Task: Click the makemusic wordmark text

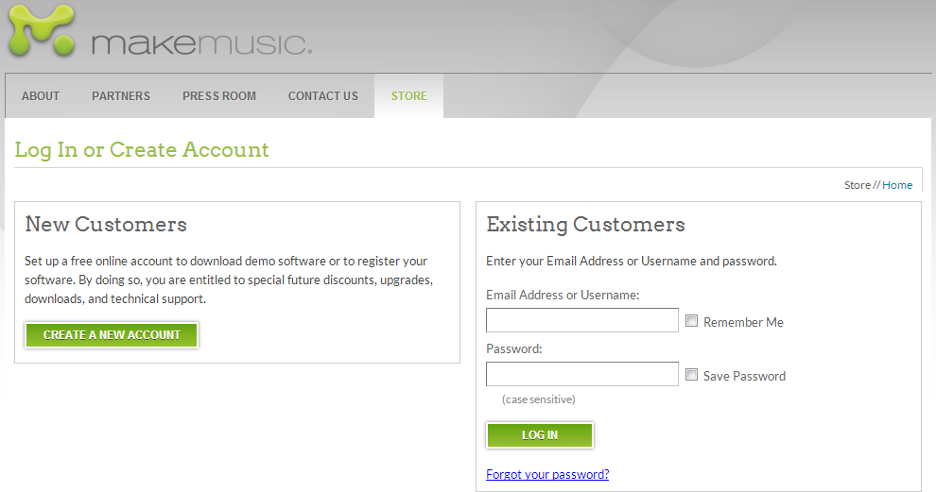Action: coord(200,43)
